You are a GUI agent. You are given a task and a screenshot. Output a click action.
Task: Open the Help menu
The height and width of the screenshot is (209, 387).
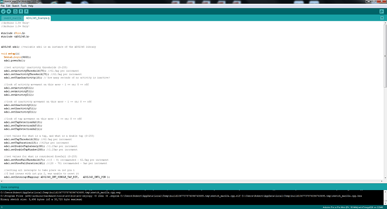31,6
